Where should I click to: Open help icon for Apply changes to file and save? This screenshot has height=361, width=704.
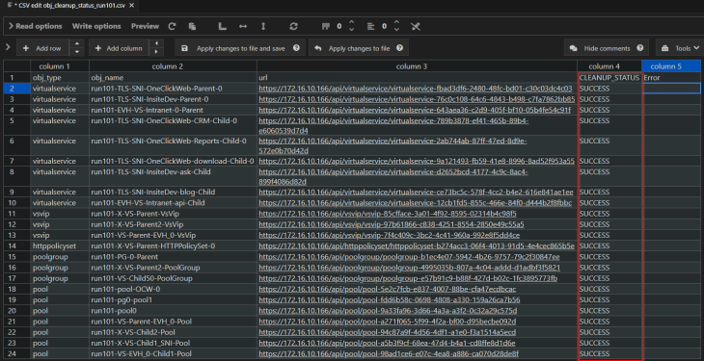296,48
